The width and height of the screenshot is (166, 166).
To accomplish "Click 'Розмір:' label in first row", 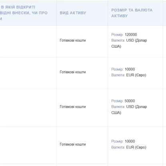I will tap(118, 35).
